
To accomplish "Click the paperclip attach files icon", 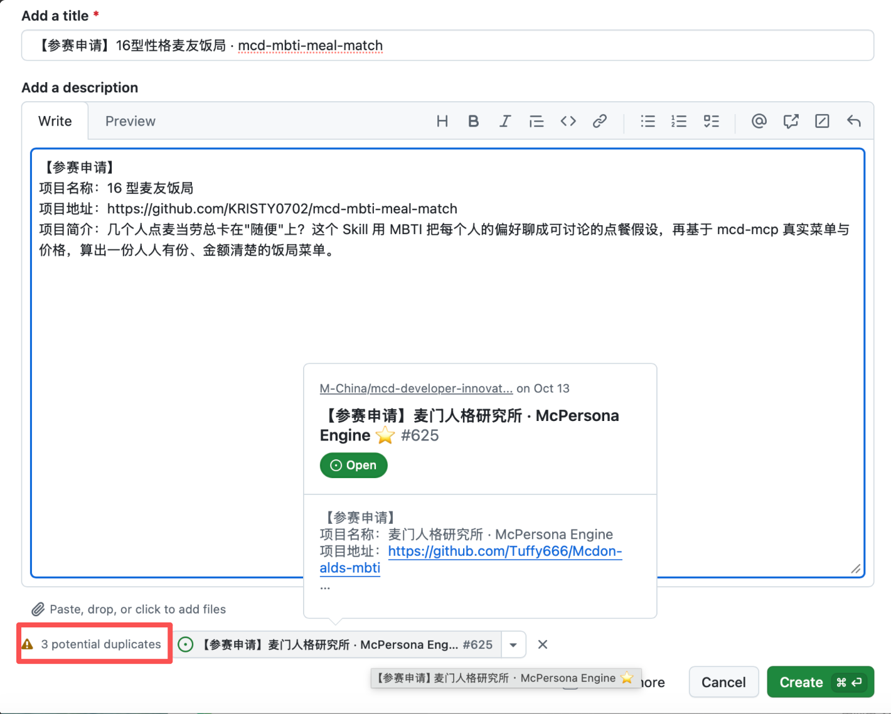I will point(38,609).
